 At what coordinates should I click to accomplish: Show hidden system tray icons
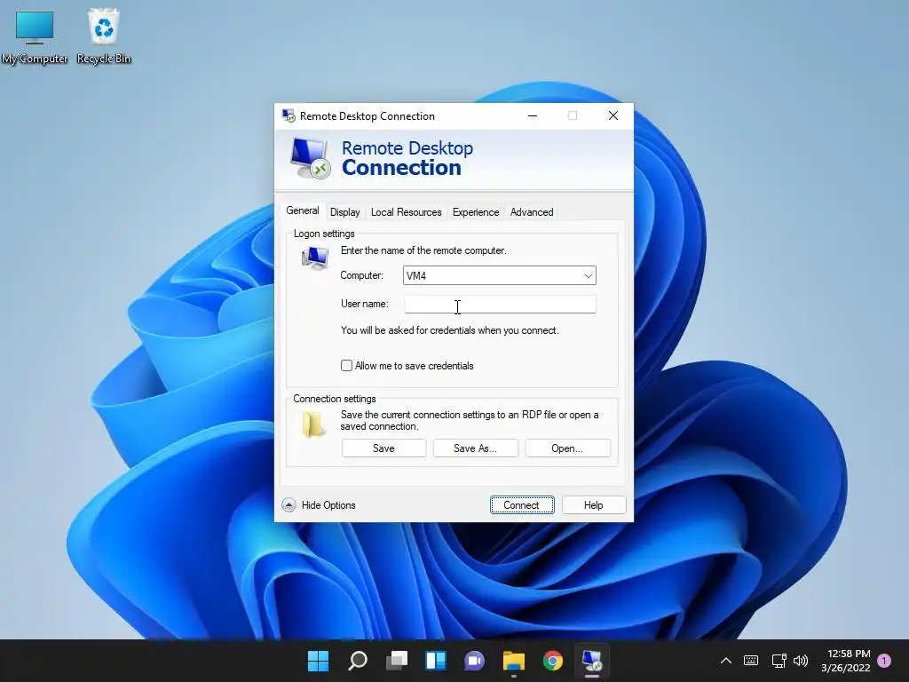pos(726,661)
